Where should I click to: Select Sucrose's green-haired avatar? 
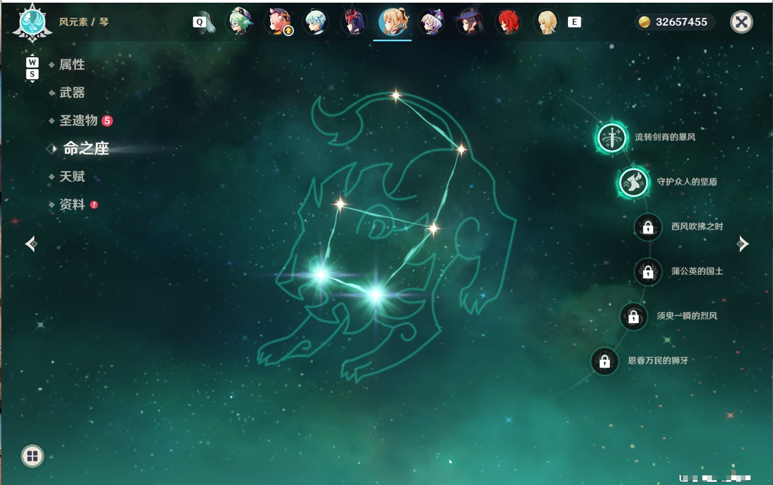[239, 22]
